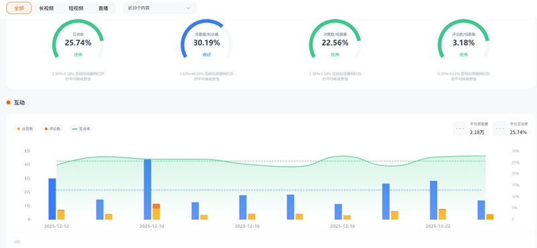Image resolution: width=537 pixels, height=248 pixels.
Task: Expand the content range chevron arrow
Action: [188, 8]
